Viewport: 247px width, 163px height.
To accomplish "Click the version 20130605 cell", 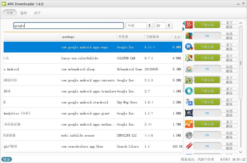I will pyautogui.click(x=151, y=69).
